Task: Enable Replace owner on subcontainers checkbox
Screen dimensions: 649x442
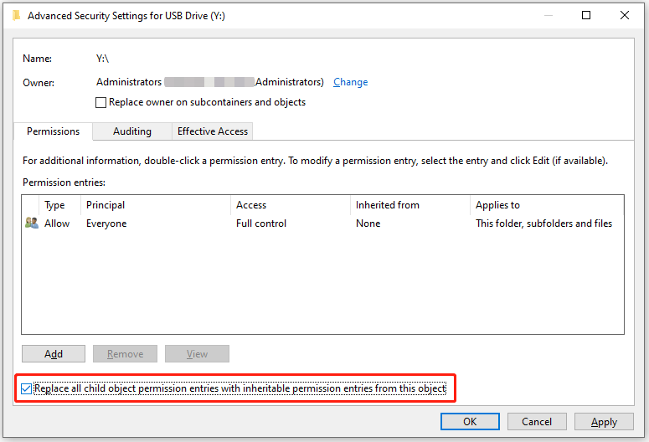Action: tap(101, 103)
